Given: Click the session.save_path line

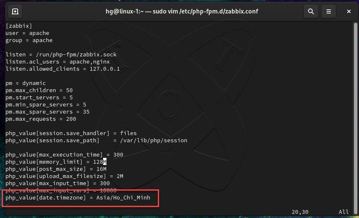Looking at the screenshot, I should click(x=96, y=141).
